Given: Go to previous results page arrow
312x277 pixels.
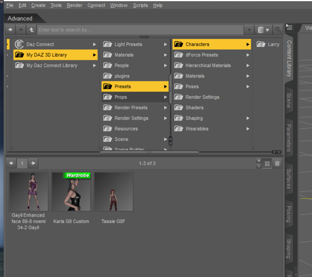Looking at the screenshot, I should [11, 163].
